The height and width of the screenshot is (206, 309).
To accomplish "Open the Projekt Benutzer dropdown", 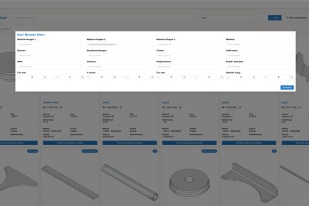I will coord(259,66).
